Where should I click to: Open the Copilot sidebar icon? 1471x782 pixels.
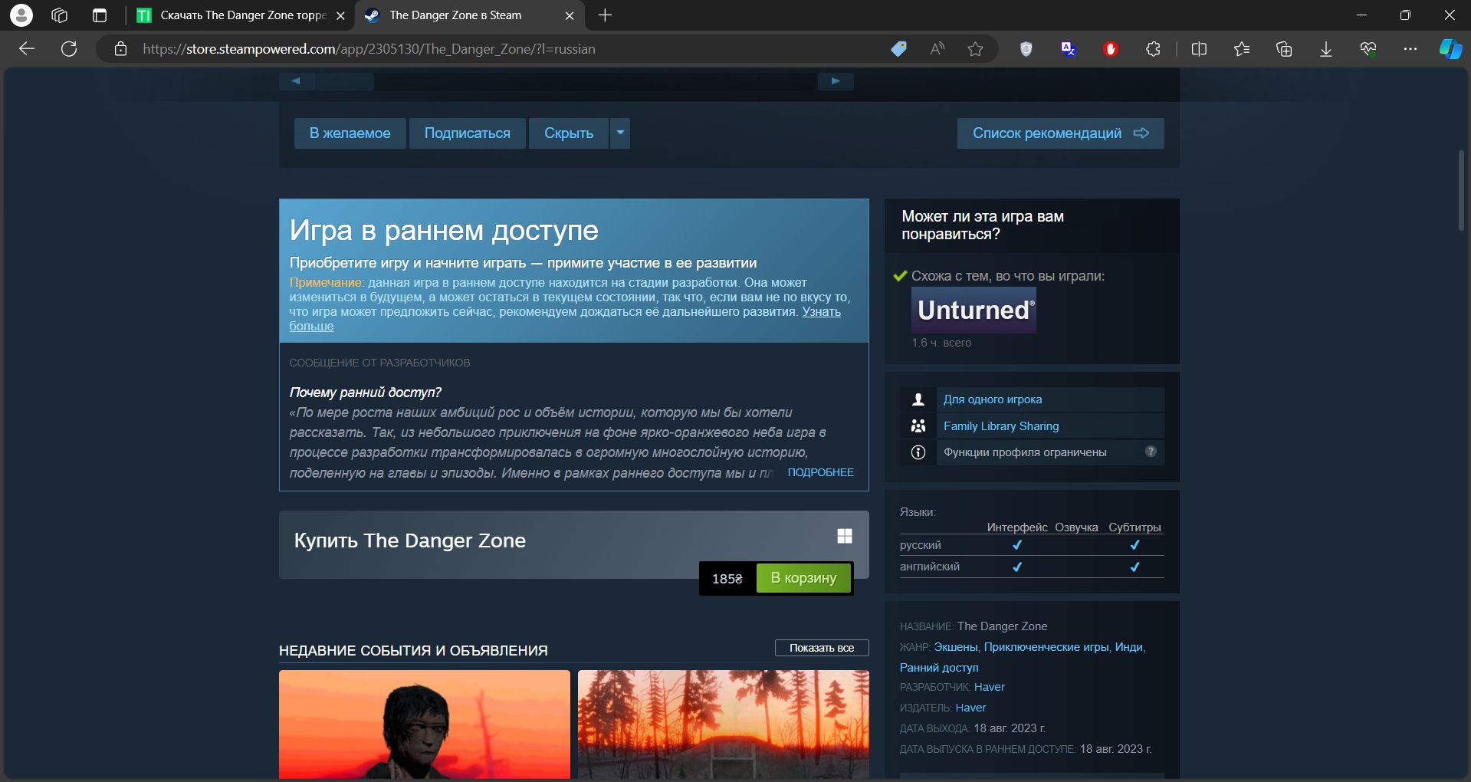(x=1450, y=49)
